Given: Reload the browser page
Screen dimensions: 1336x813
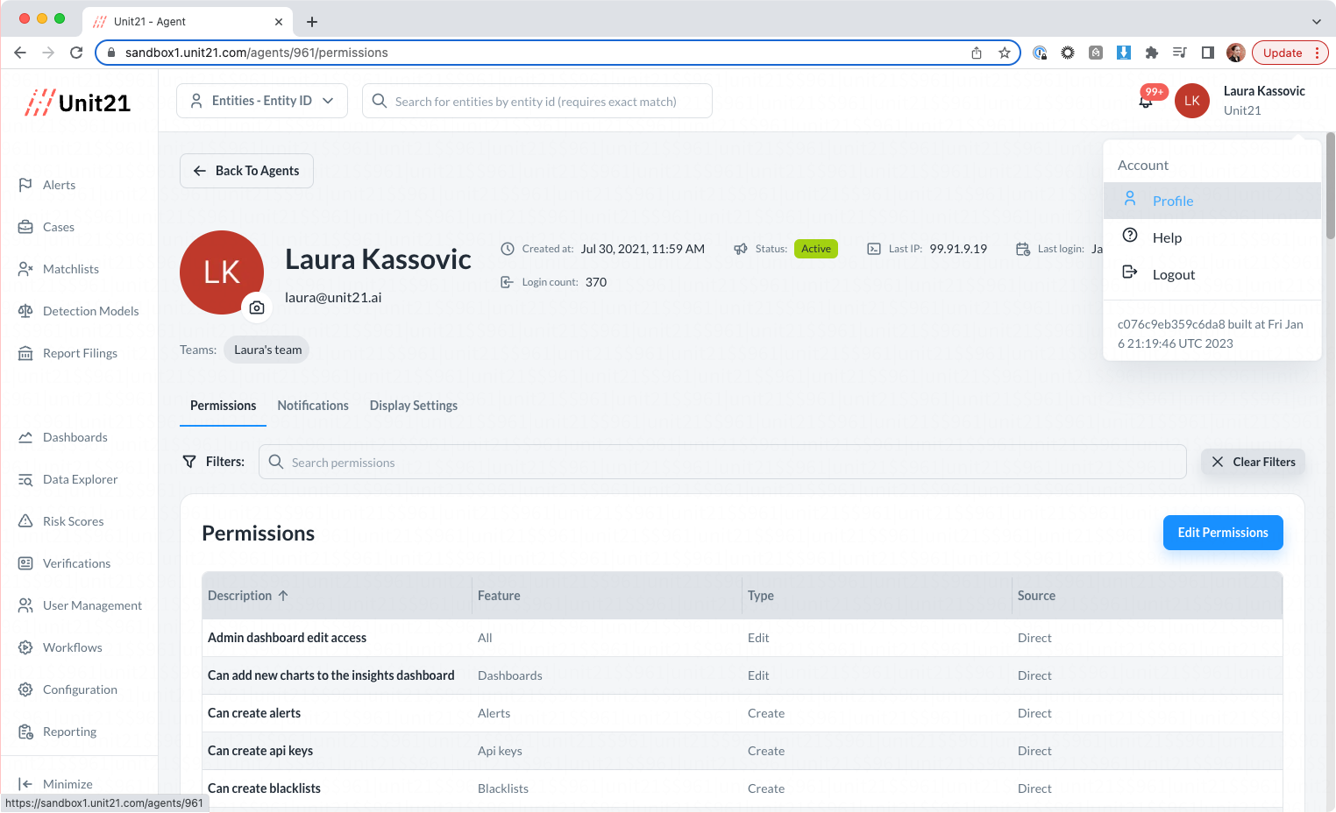Looking at the screenshot, I should point(76,53).
